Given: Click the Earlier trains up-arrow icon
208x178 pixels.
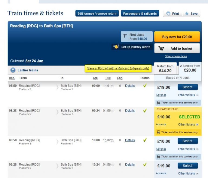Looking at the screenshot, I should pos(13,70).
